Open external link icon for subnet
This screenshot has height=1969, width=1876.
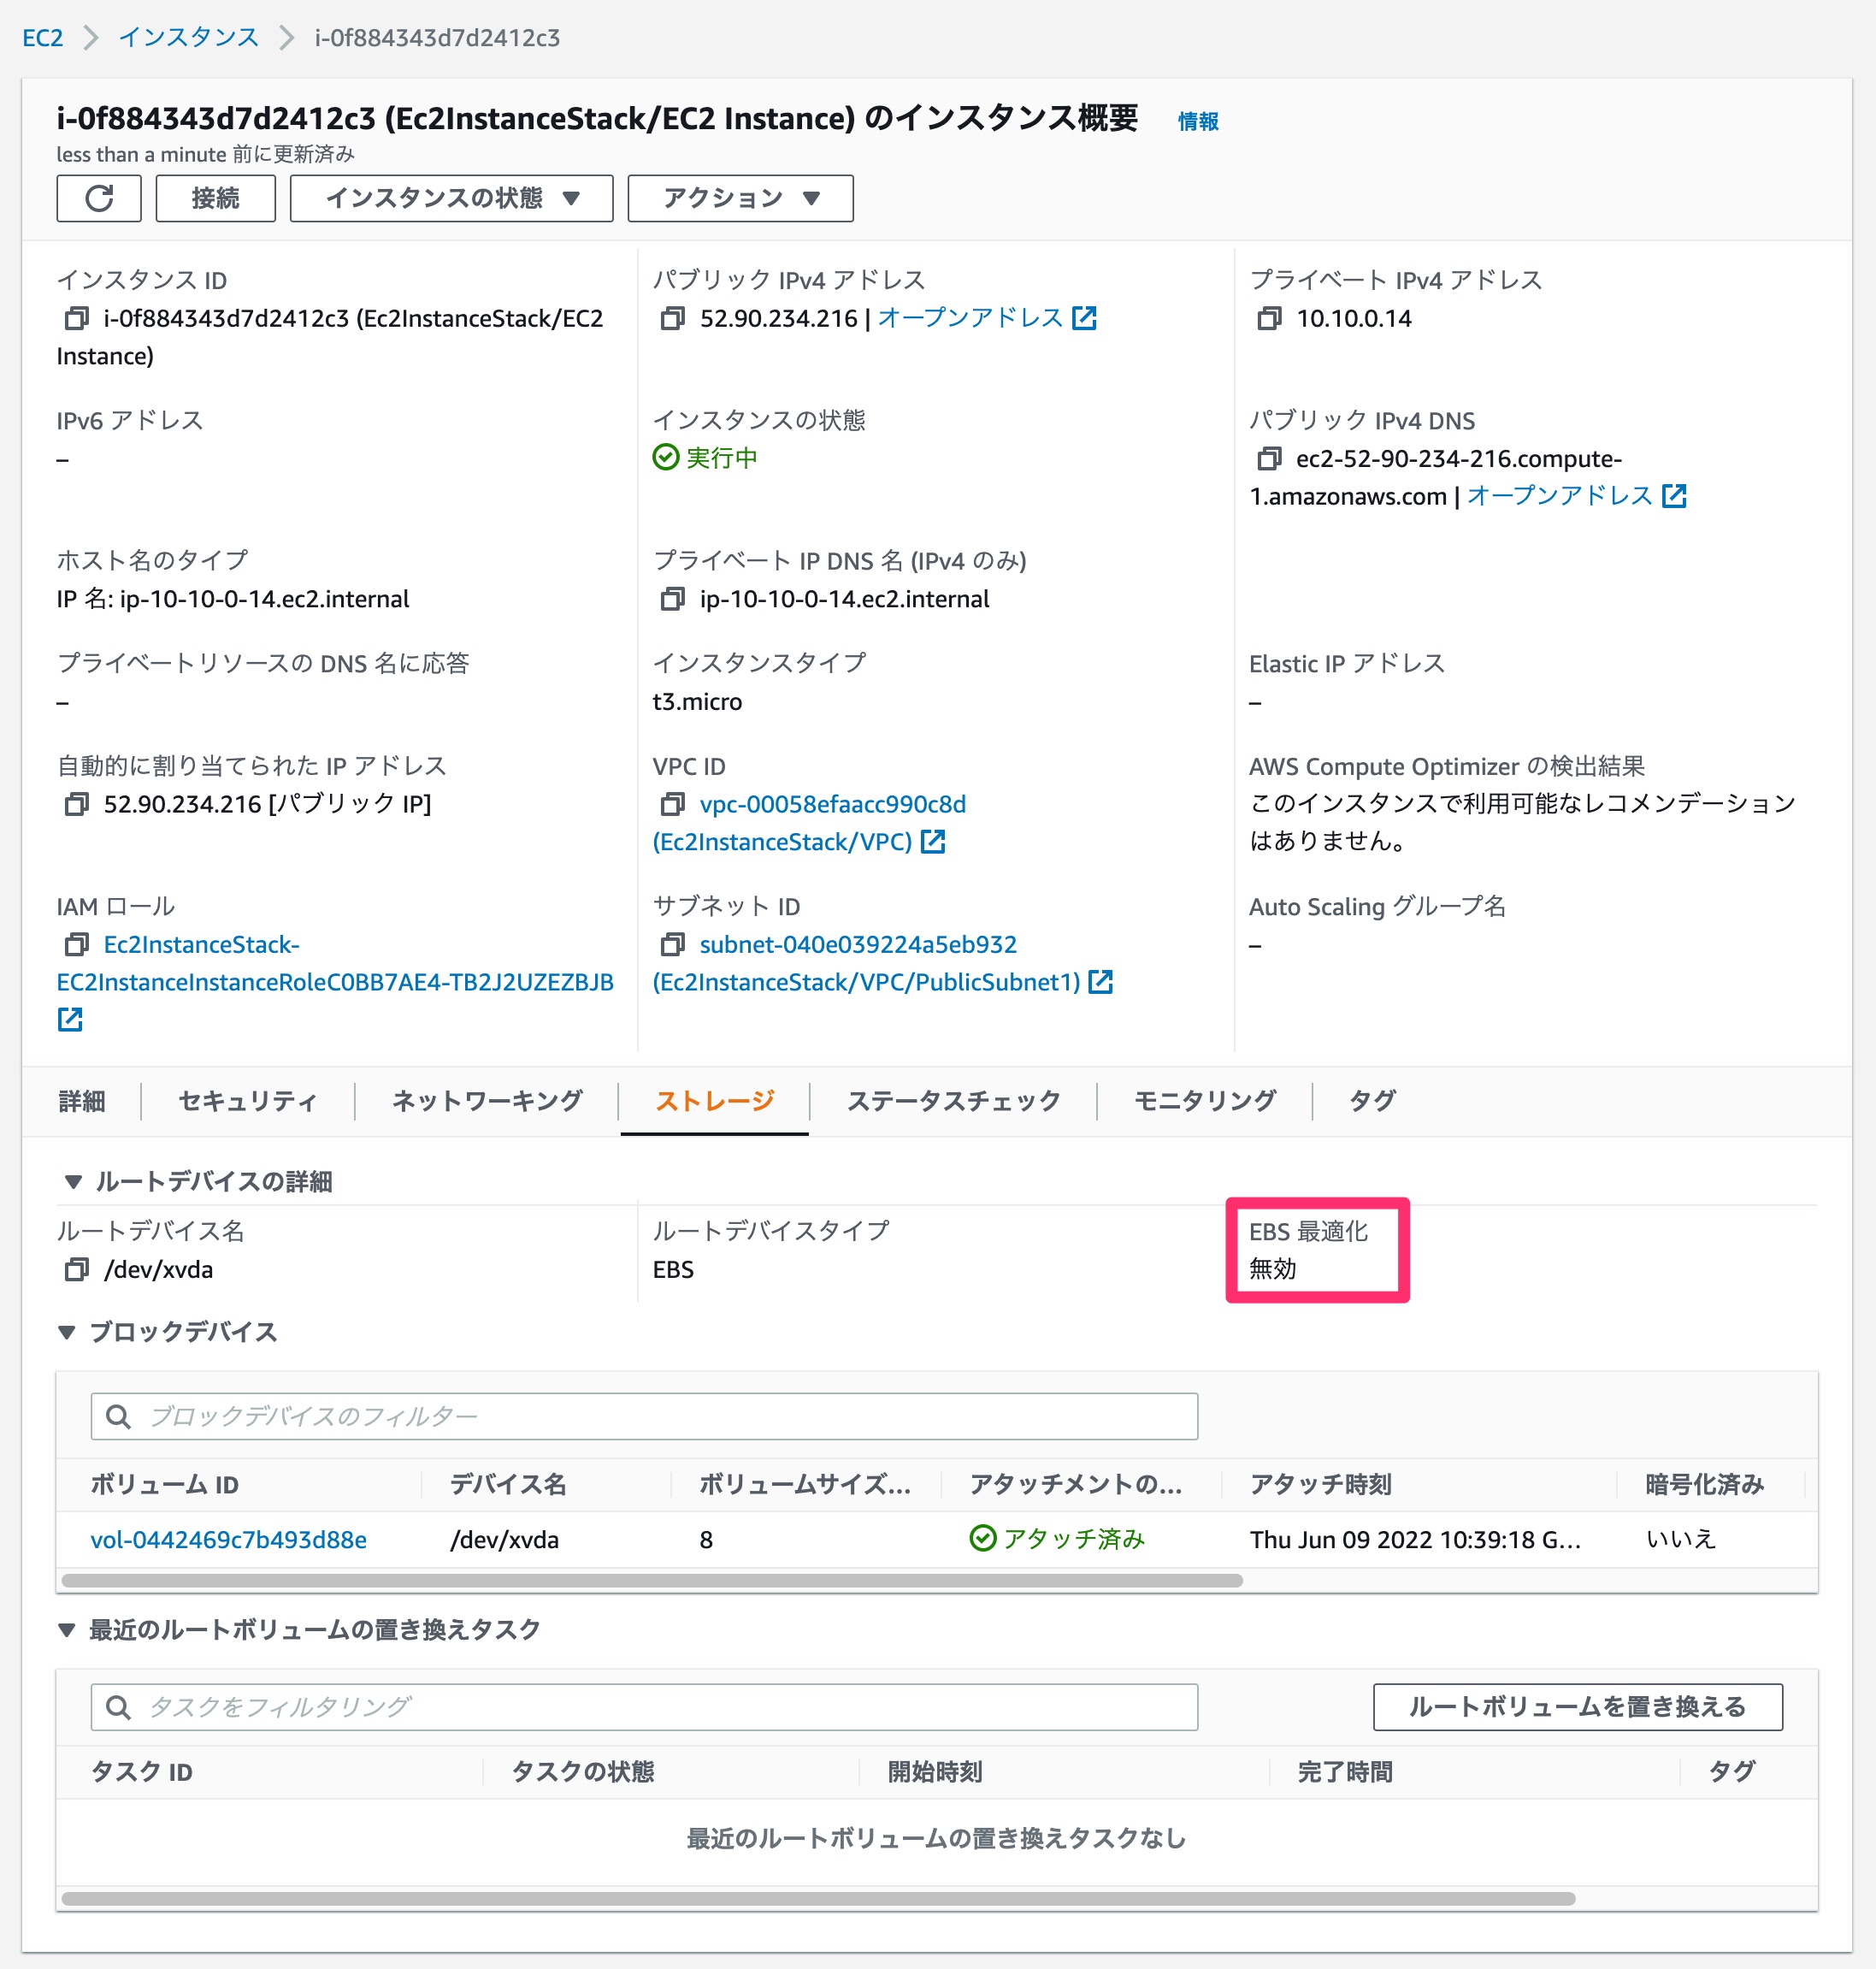(1100, 981)
